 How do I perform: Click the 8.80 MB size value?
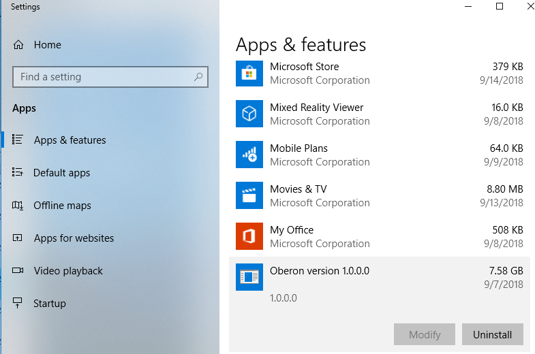pyautogui.click(x=504, y=189)
